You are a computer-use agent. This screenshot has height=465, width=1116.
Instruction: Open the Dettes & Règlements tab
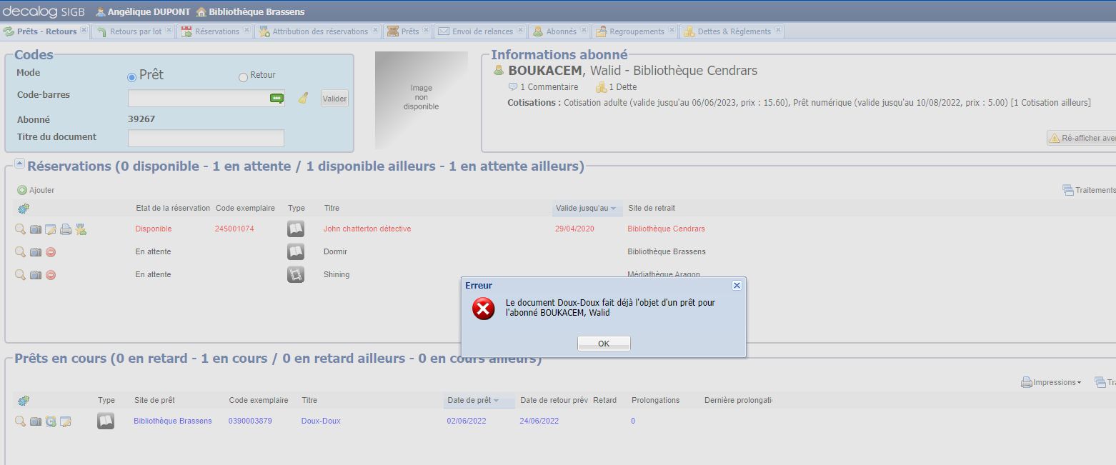pos(734,31)
